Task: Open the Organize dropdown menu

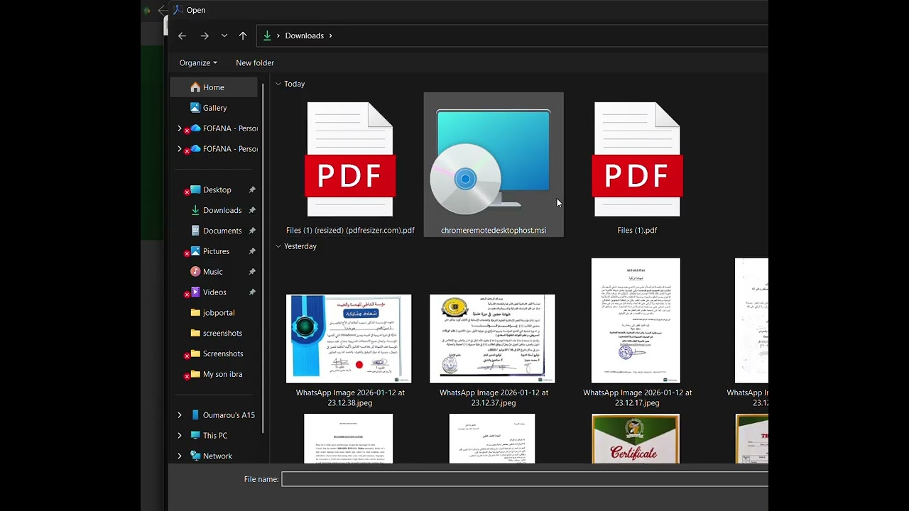Action: pyautogui.click(x=198, y=62)
